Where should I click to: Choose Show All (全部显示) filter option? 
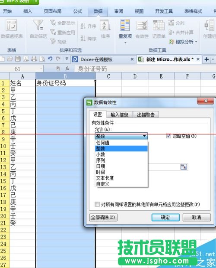click(63, 23)
